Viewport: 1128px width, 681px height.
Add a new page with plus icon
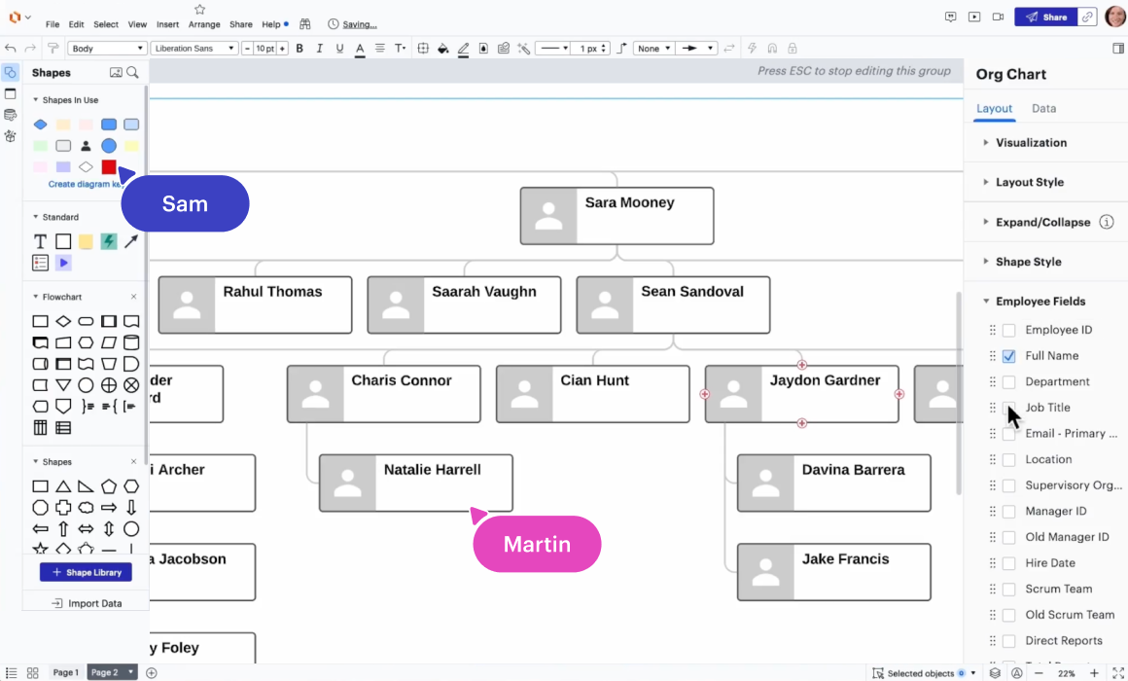152,673
